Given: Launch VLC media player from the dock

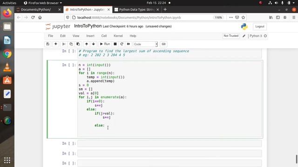Looking at the screenshot, I should [7, 67].
